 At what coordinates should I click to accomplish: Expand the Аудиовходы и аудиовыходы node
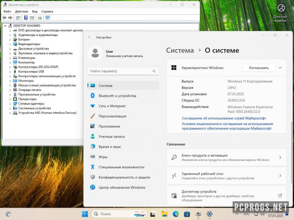pyautogui.click(x=10, y=35)
